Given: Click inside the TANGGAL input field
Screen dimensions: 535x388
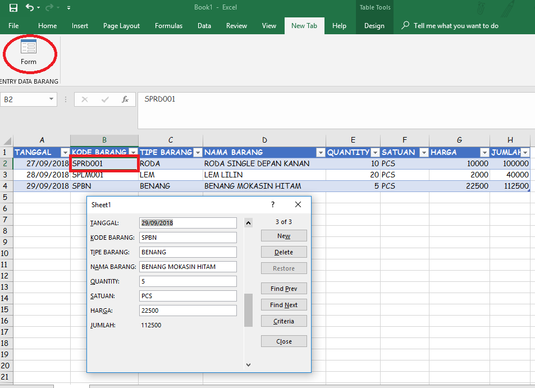Looking at the screenshot, I should click(x=188, y=222).
